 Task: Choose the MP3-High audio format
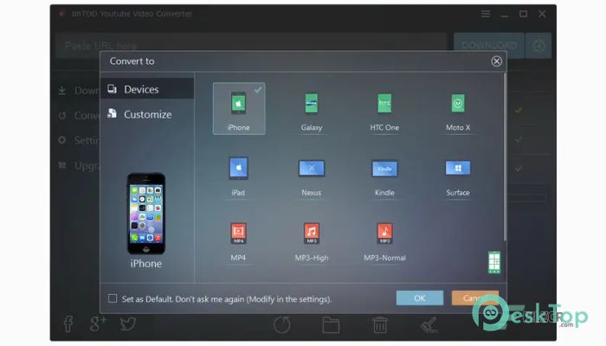312,242
